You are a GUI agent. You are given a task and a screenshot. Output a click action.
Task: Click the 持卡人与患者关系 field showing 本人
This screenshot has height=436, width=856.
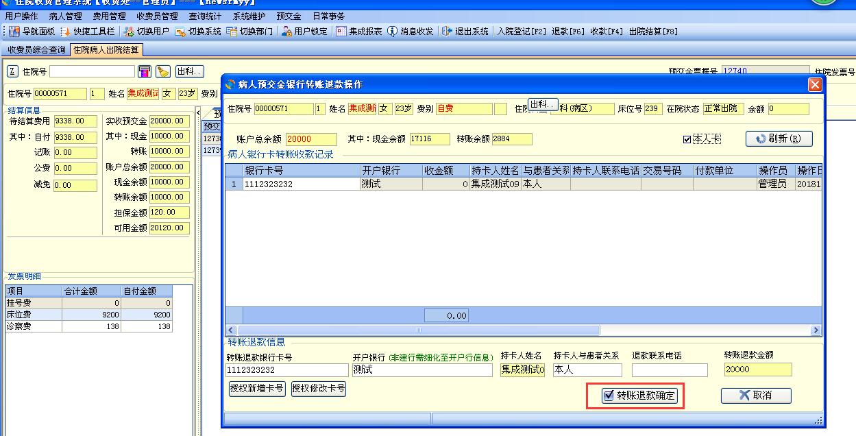coord(587,370)
